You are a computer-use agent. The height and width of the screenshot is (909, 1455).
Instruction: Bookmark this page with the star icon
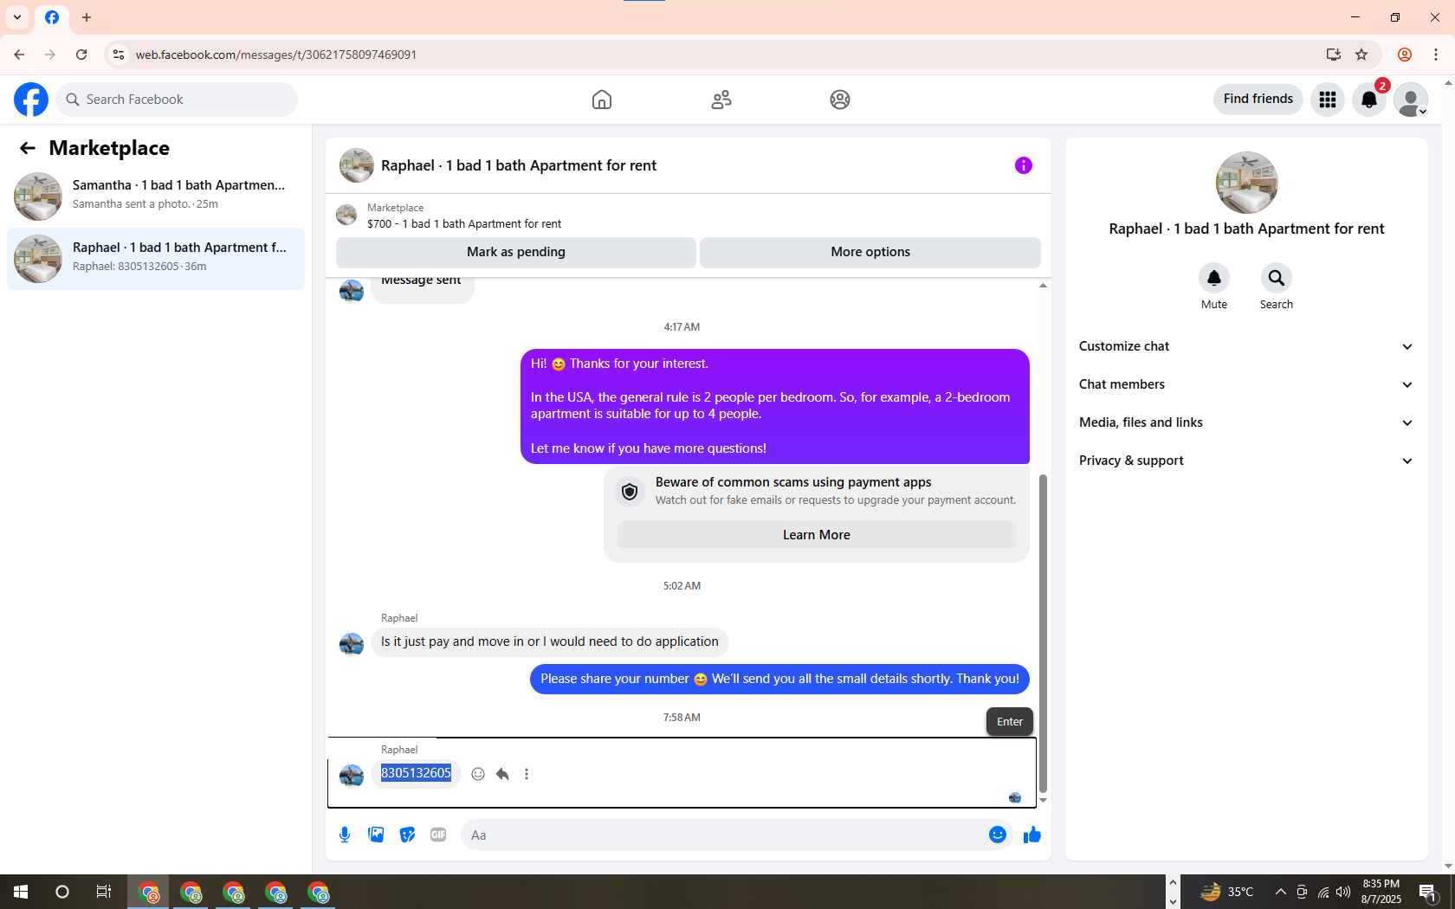point(1361,55)
